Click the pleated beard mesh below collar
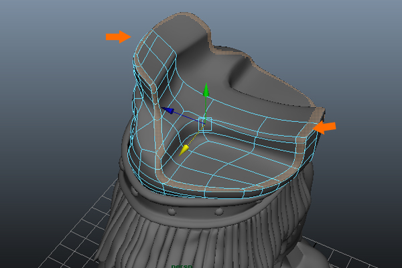 coord(201,241)
